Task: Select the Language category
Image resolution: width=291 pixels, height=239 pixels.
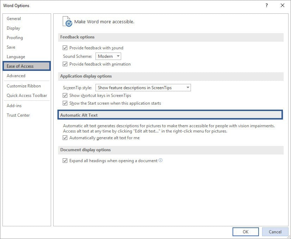Action: coord(16,56)
